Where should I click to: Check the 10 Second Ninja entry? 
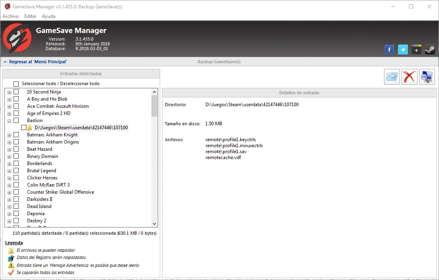pyautogui.click(x=16, y=91)
